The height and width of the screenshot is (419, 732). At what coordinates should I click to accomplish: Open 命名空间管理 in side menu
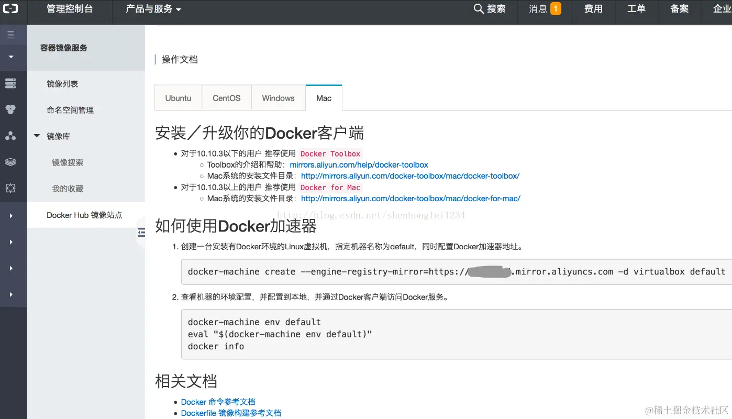pos(70,110)
